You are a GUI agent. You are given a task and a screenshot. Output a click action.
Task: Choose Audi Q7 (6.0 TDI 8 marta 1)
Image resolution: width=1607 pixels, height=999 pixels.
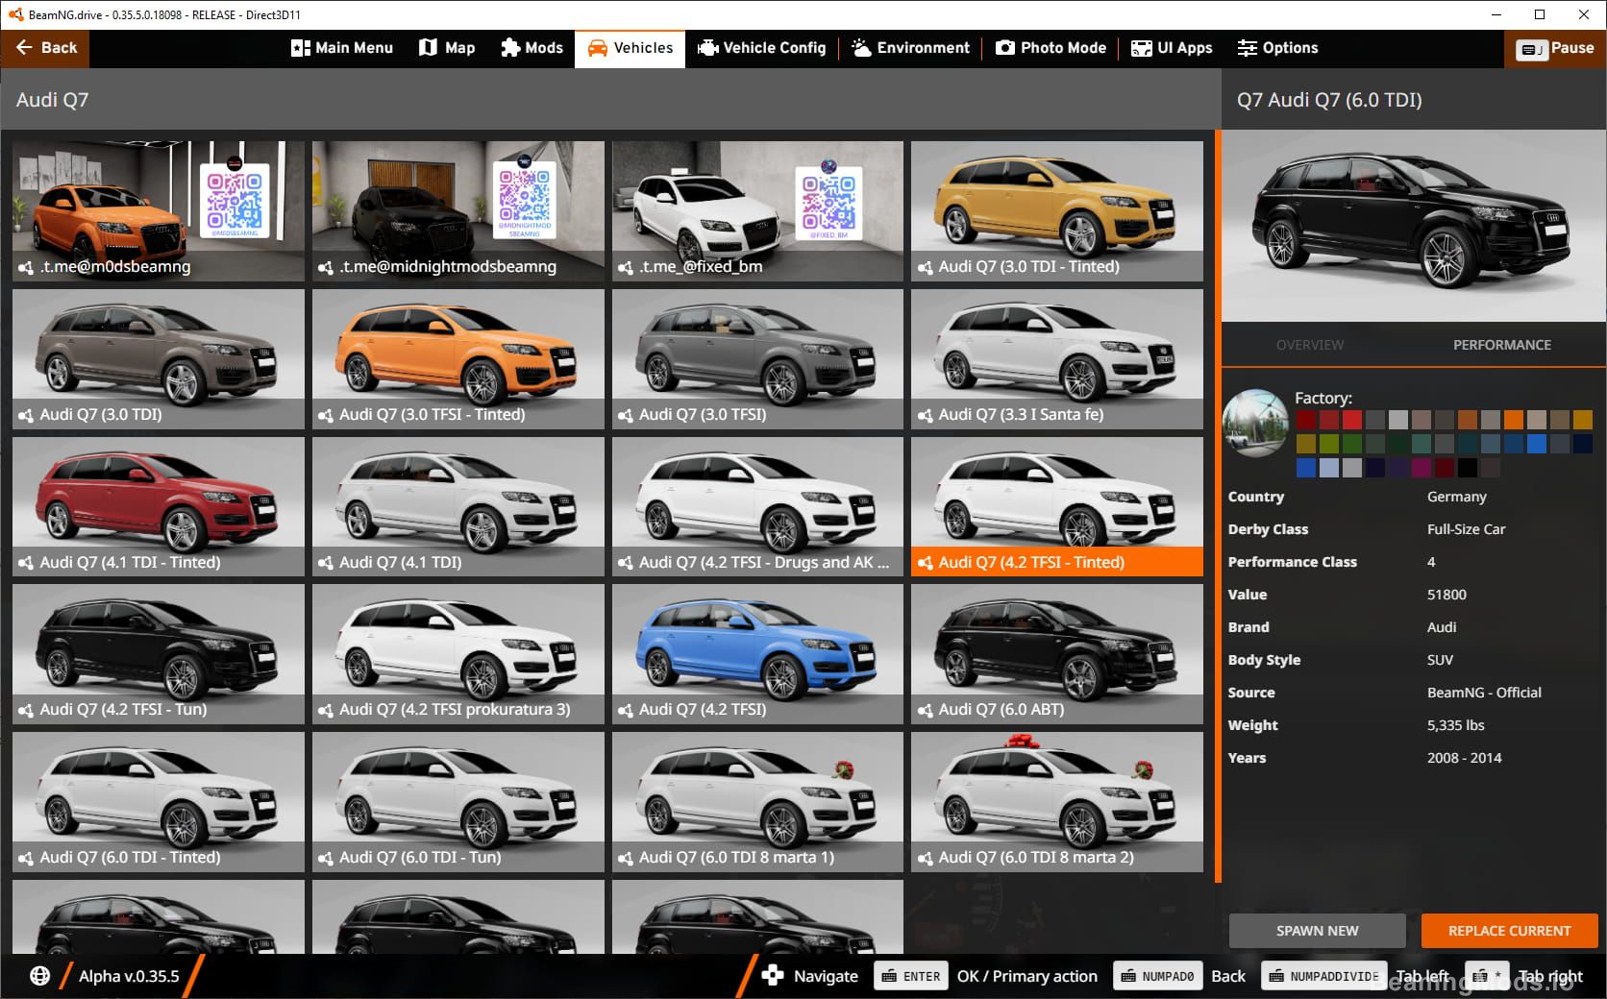pos(757,802)
